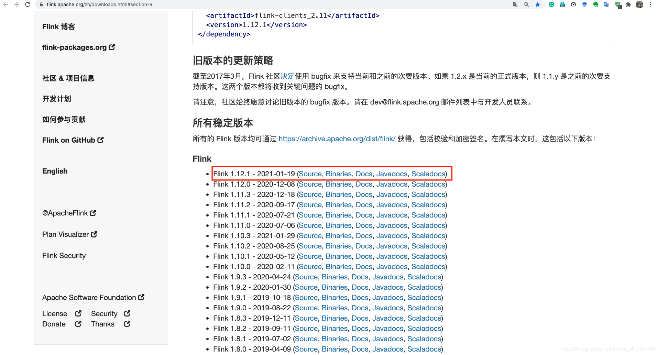
Task: Open Docs for Flink 1.12.1
Action: 364,174
